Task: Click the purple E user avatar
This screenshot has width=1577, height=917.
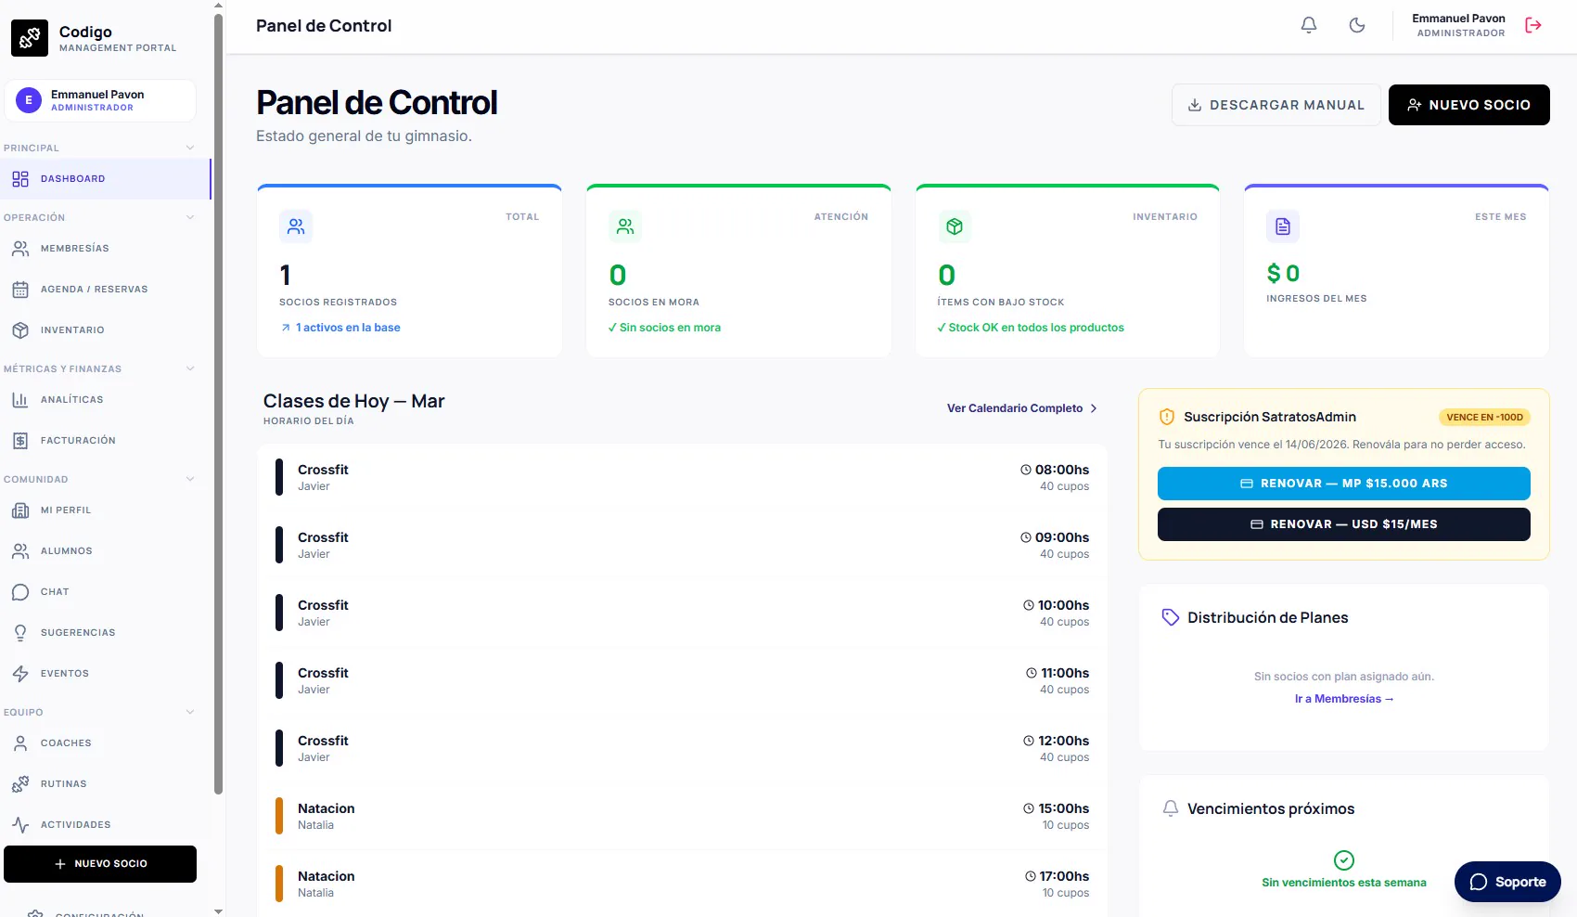Action: click(29, 100)
